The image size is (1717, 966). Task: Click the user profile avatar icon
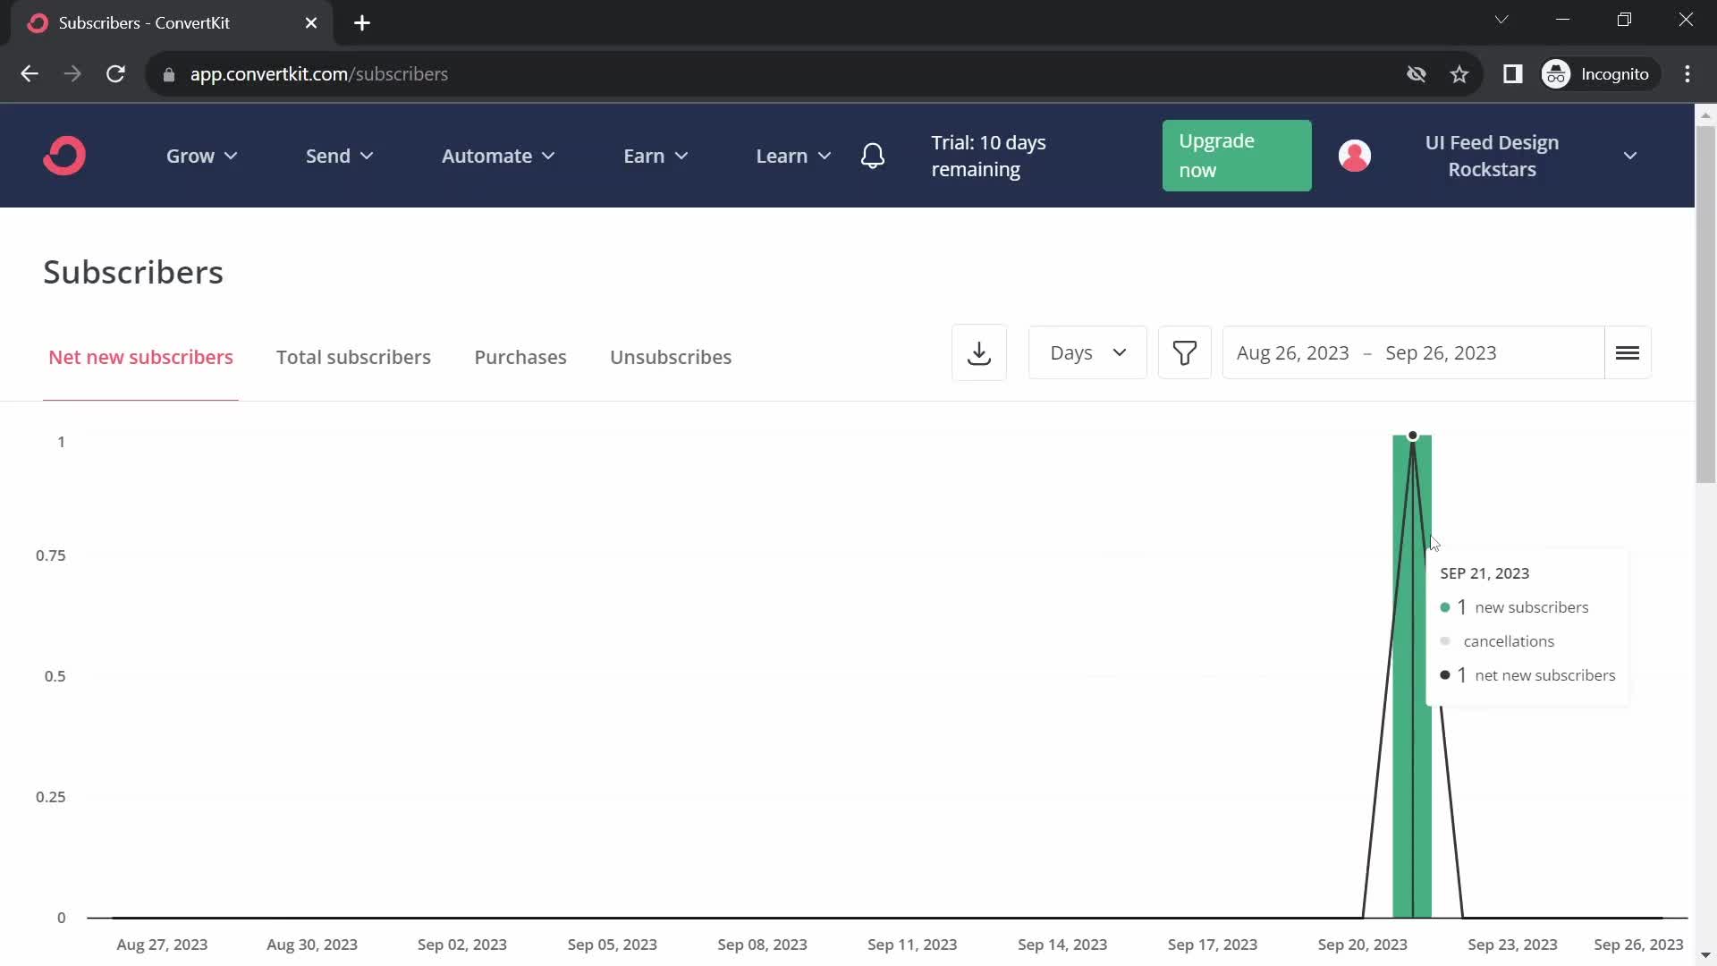click(1355, 155)
